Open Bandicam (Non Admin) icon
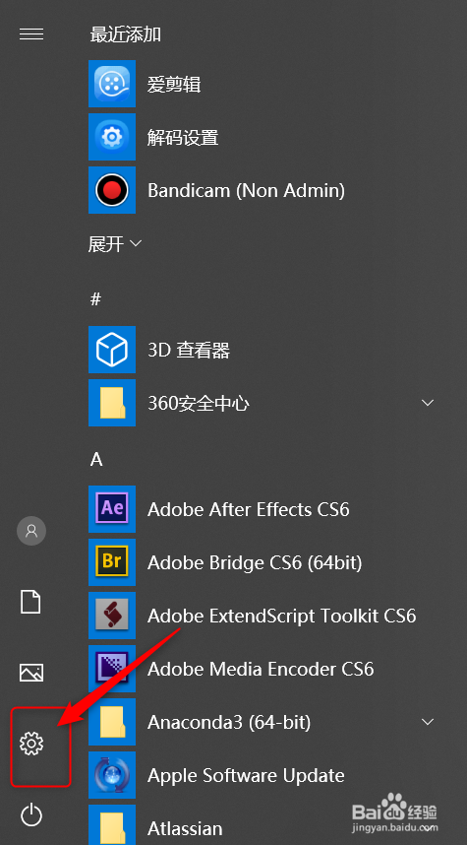 click(112, 190)
